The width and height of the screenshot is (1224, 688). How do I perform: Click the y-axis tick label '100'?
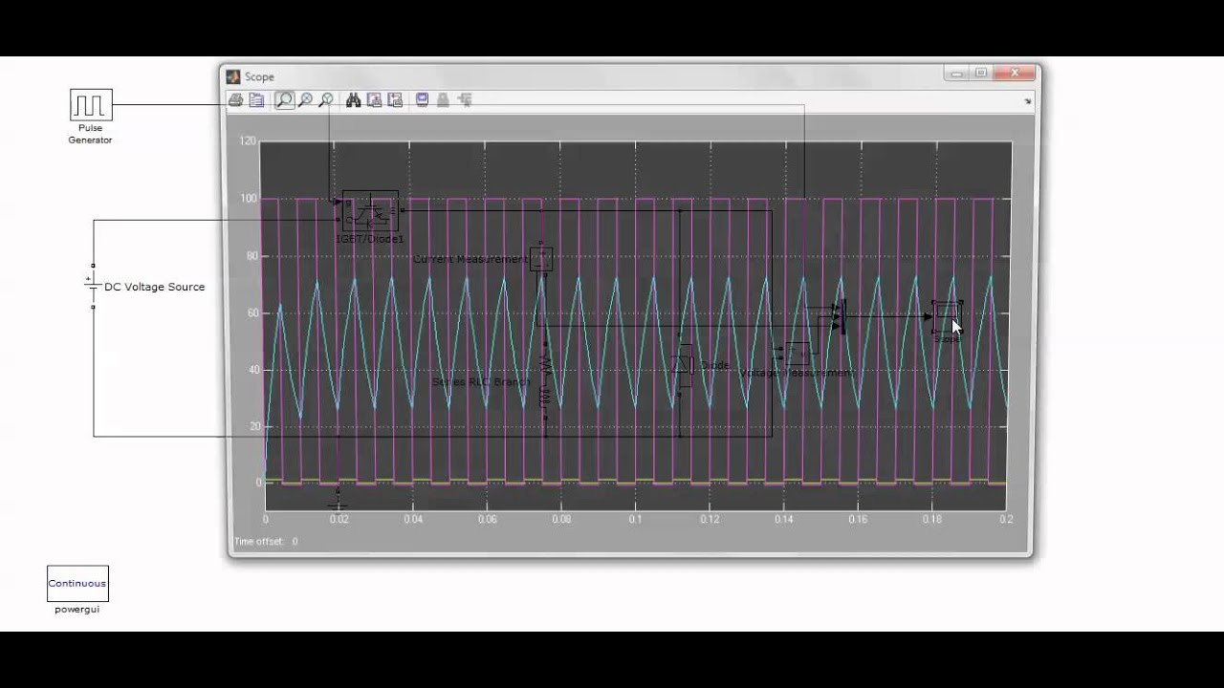pyautogui.click(x=249, y=199)
